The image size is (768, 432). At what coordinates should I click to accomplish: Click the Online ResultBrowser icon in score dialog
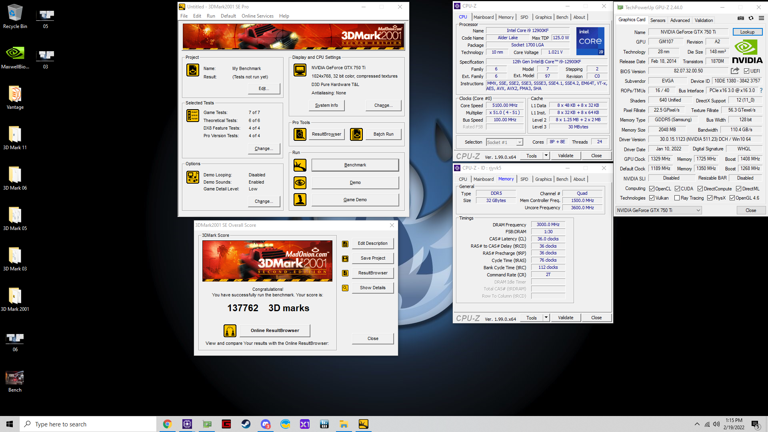click(x=230, y=331)
